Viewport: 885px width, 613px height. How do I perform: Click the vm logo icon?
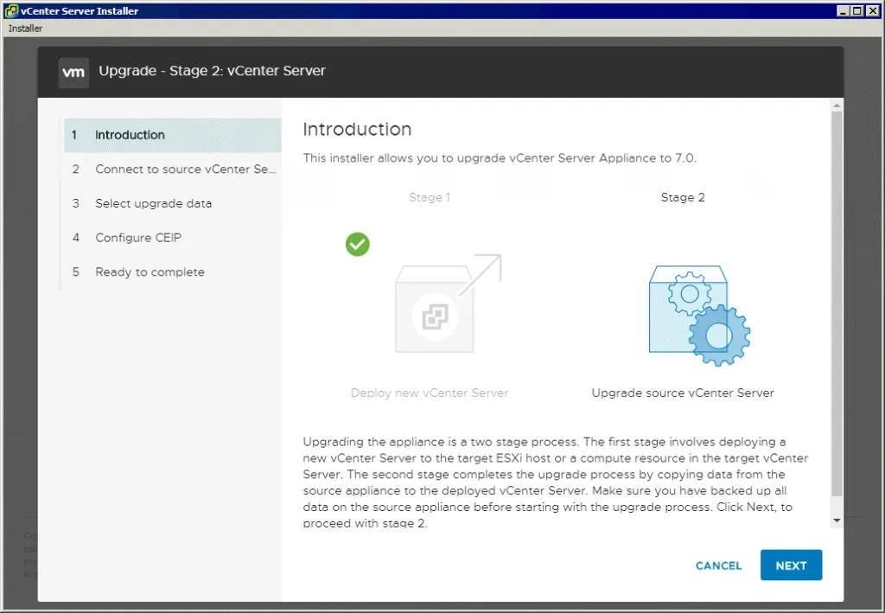pos(73,73)
